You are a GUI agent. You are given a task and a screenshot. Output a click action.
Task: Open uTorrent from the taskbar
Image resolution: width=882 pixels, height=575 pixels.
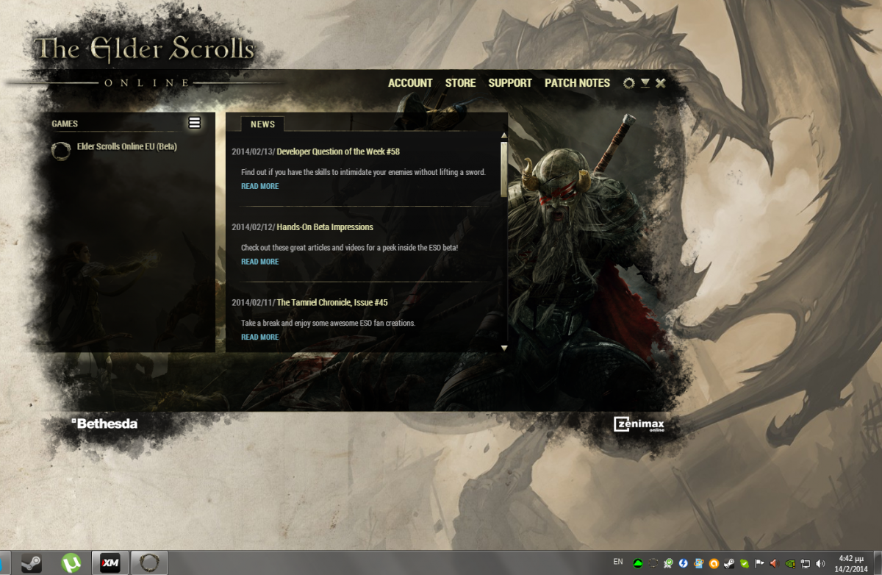(71, 563)
